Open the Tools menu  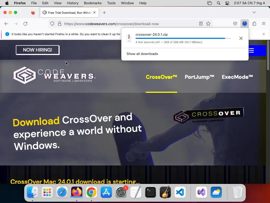[112, 3]
